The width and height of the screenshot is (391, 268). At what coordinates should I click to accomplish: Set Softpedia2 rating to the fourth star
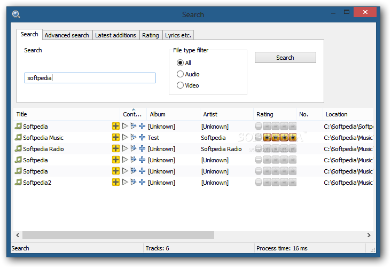293,182
